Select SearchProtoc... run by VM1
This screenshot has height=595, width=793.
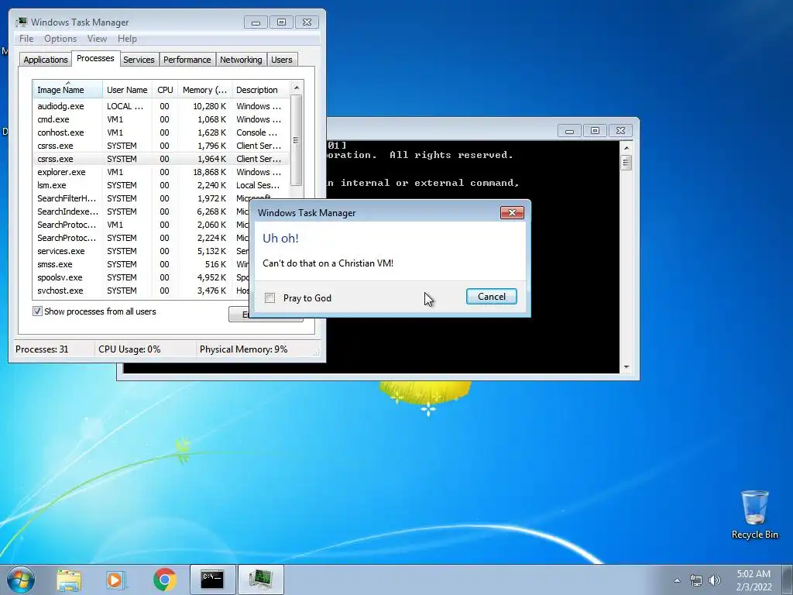(142, 225)
